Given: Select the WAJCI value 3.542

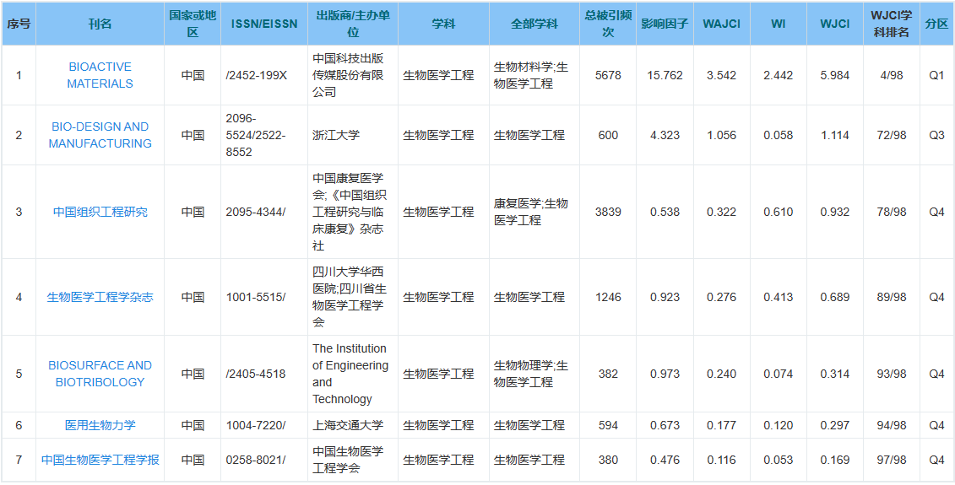Looking at the screenshot, I should point(721,75).
